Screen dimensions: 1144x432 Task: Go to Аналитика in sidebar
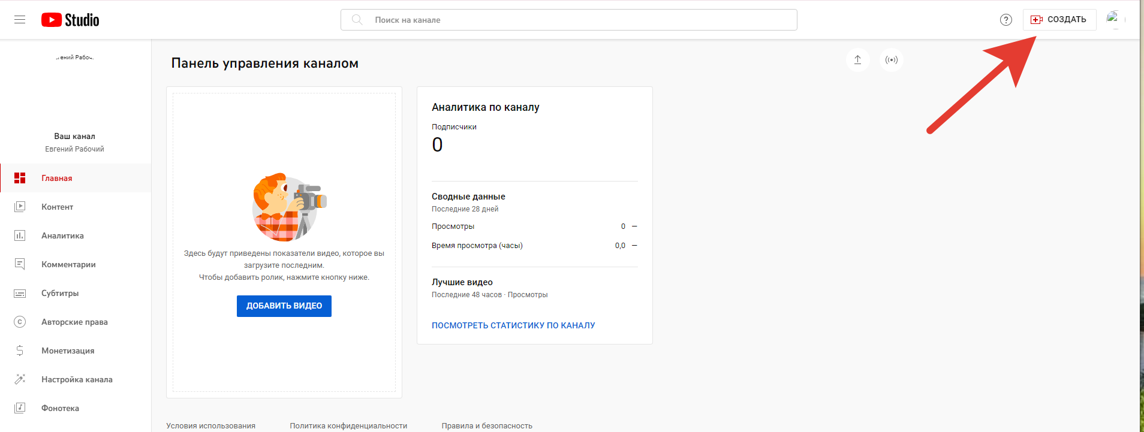[62, 235]
